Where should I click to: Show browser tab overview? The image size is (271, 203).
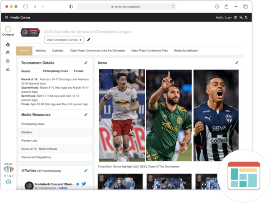pyautogui.click(x=245, y=7)
